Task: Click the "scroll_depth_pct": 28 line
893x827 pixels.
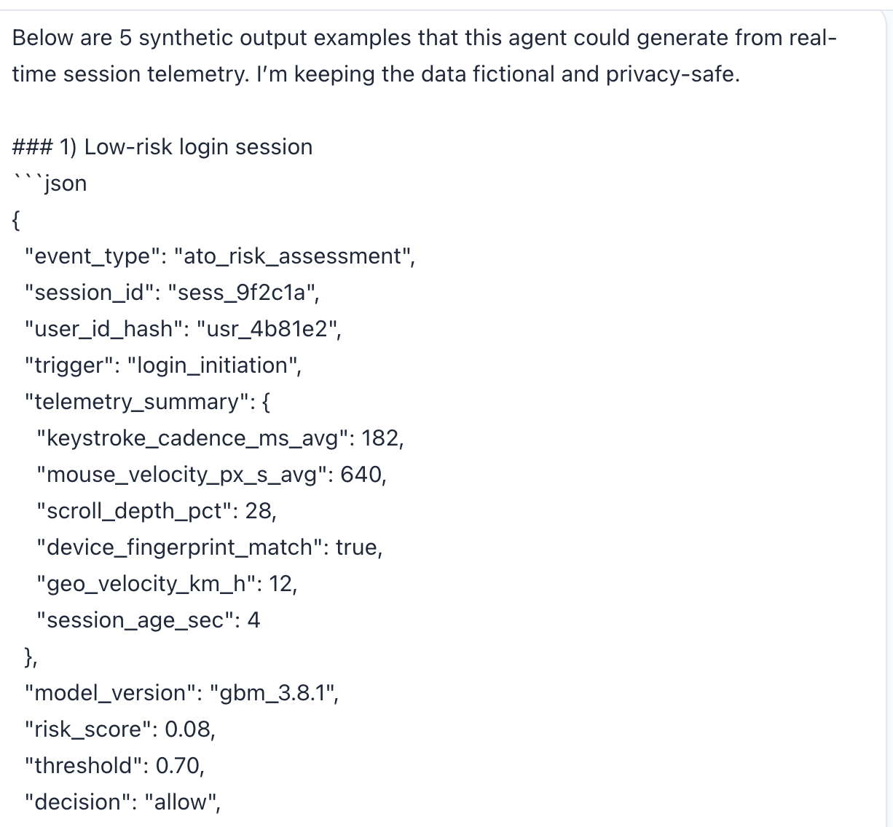Action: point(157,511)
